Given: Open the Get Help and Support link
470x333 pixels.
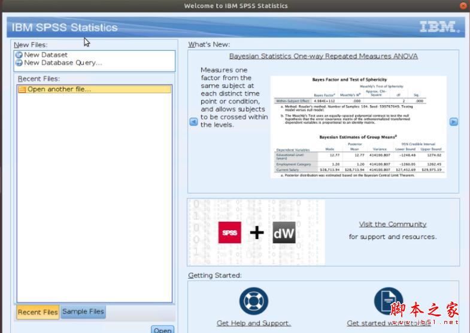Looking at the screenshot, I should point(254,323).
